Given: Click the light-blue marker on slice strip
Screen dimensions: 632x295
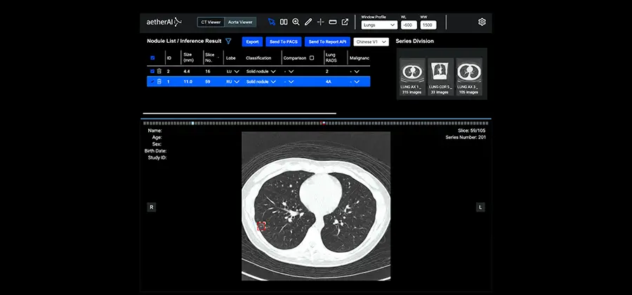Looking at the screenshot, I should [193, 124].
